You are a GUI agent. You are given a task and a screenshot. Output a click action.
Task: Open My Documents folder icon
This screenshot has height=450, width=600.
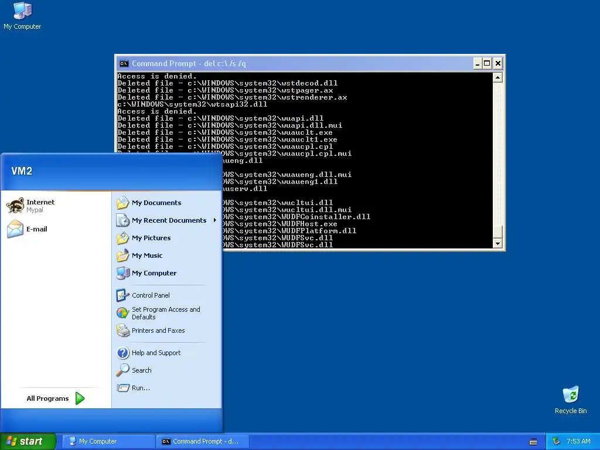click(x=123, y=202)
